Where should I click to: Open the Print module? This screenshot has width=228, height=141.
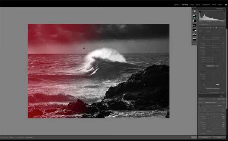click(214, 5)
